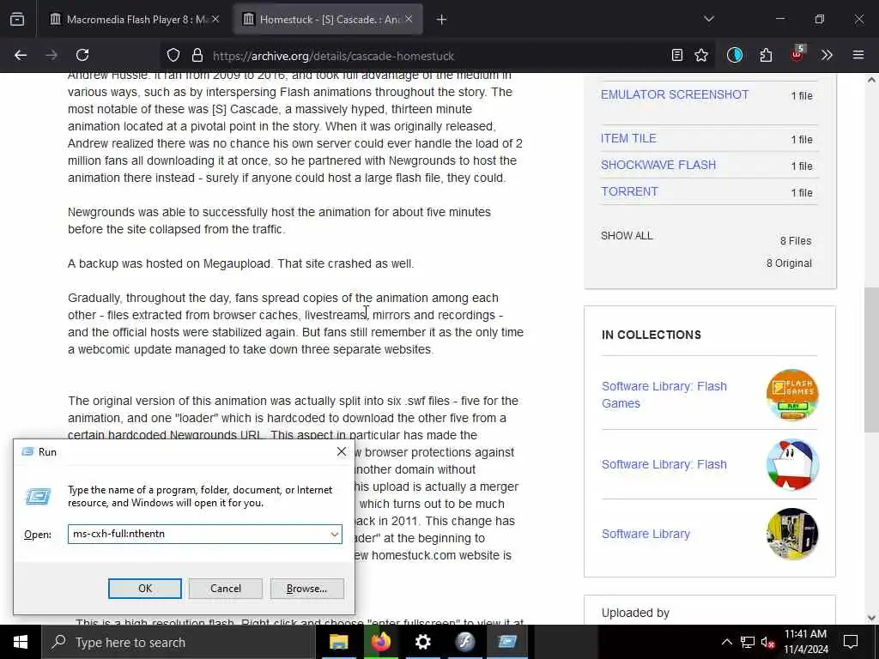The width and height of the screenshot is (879, 659).
Task: Open File Explorer from taskbar
Action: [x=338, y=642]
